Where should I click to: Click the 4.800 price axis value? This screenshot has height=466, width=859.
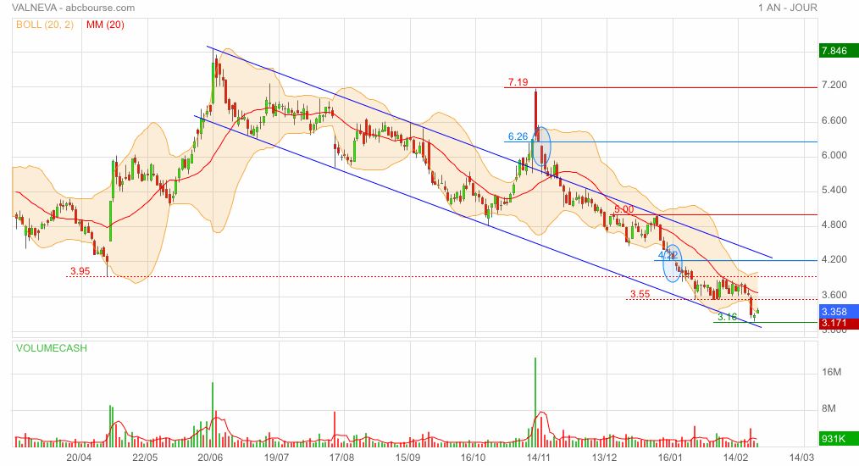point(834,225)
